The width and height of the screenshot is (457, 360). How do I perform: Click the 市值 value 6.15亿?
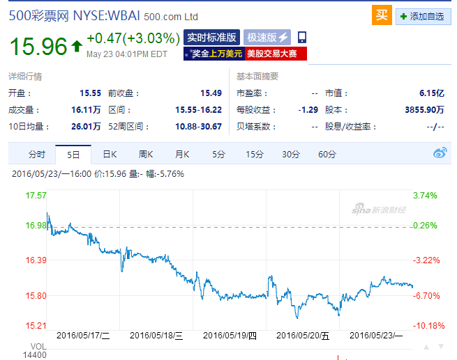(432, 93)
